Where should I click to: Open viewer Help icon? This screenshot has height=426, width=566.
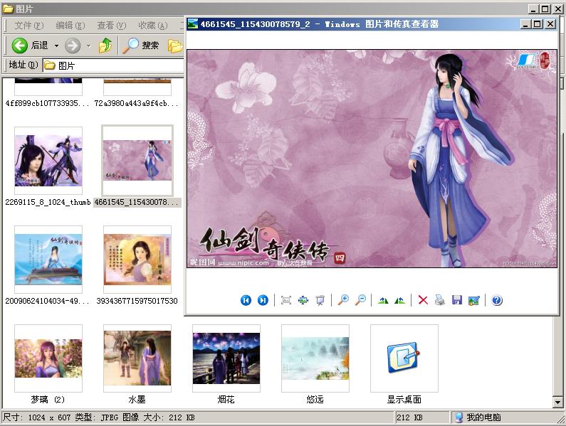[497, 300]
